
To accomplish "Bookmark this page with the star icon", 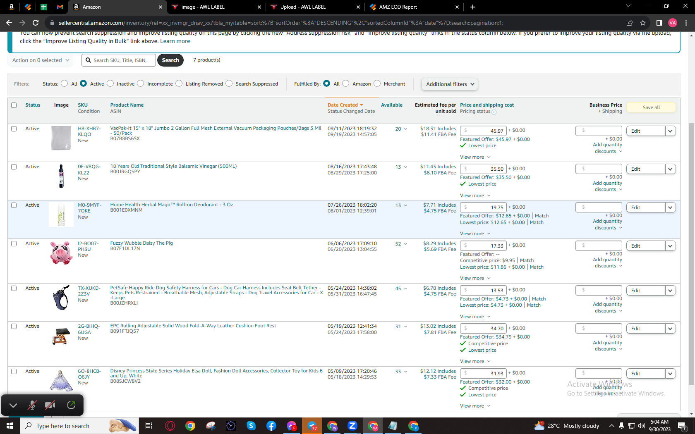I will [x=643, y=23].
